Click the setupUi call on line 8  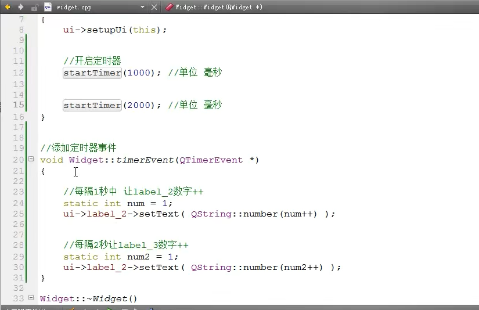point(107,30)
